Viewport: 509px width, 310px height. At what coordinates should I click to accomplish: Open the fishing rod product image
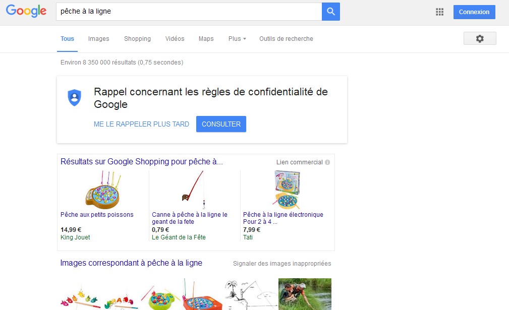(x=193, y=190)
